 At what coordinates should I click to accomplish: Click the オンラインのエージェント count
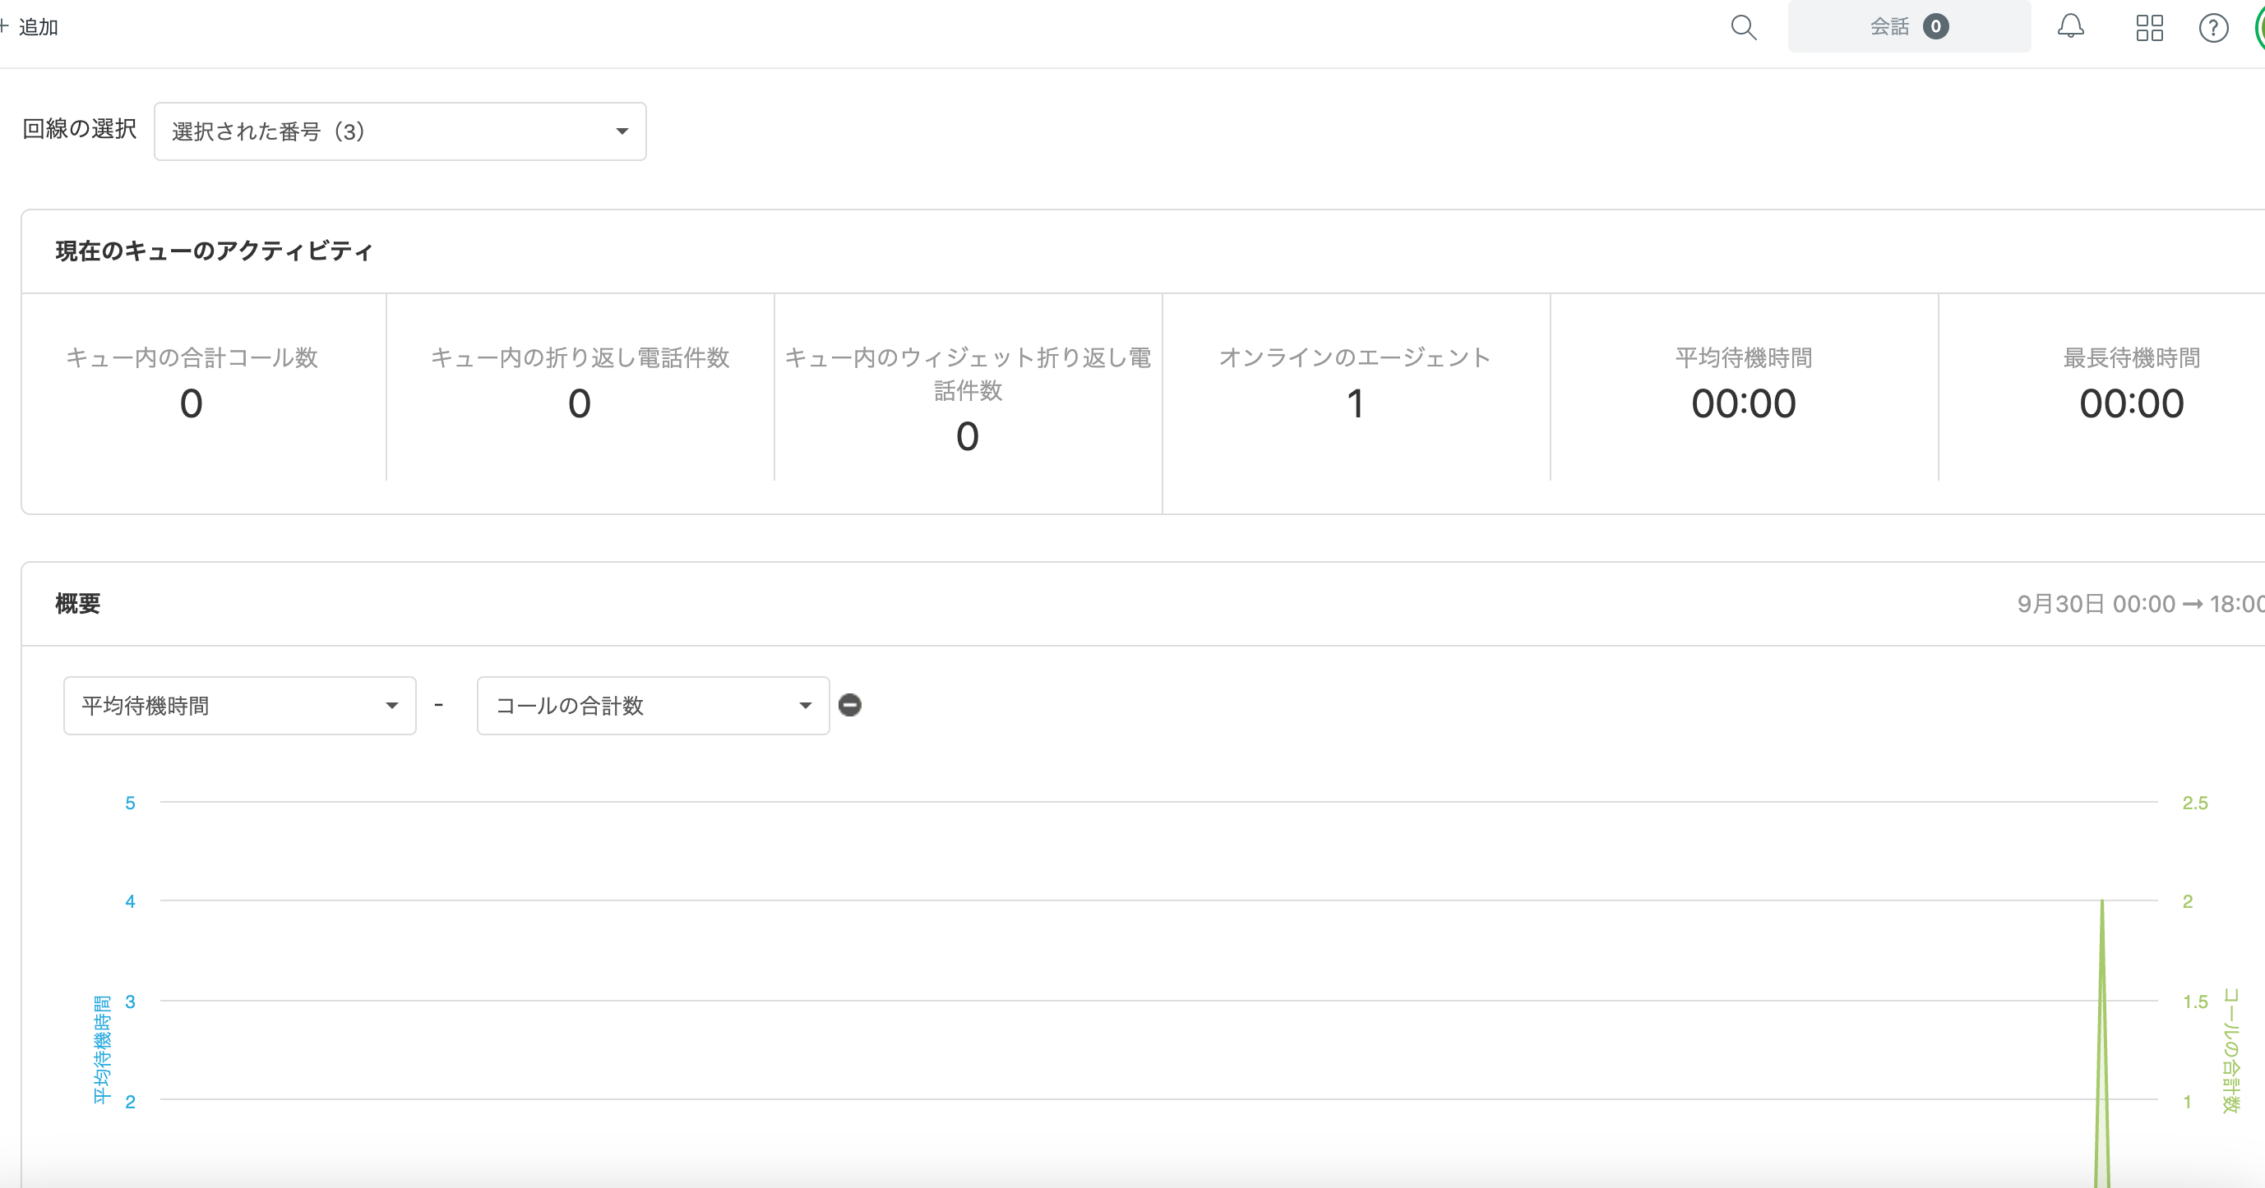click(1355, 403)
